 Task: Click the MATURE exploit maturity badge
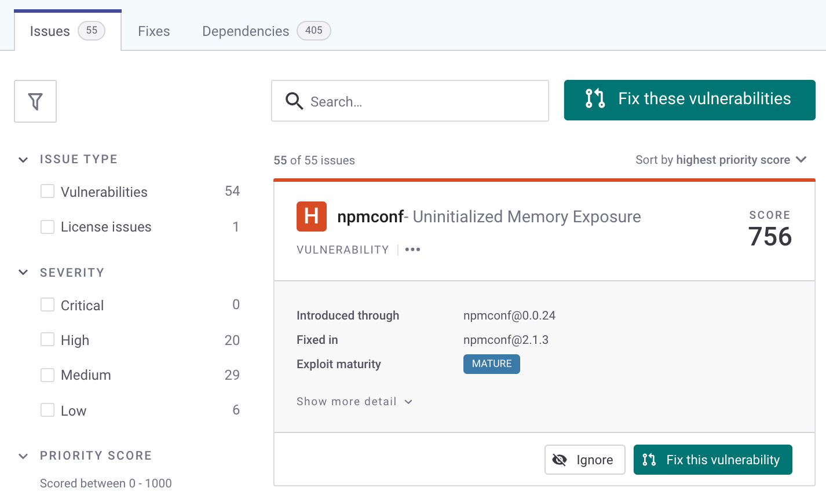tap(491, 364)
